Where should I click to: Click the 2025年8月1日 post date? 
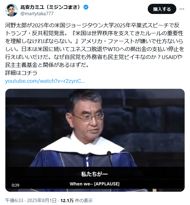click(x=42, y=201)
